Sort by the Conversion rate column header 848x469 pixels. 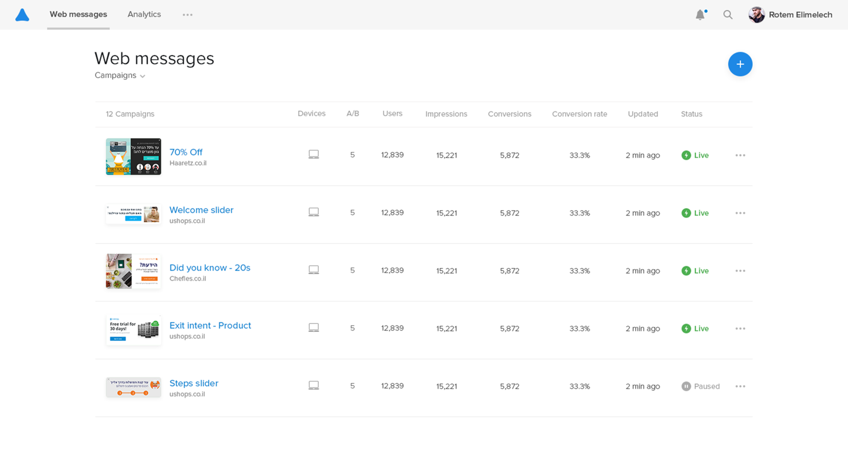point(580,114)
